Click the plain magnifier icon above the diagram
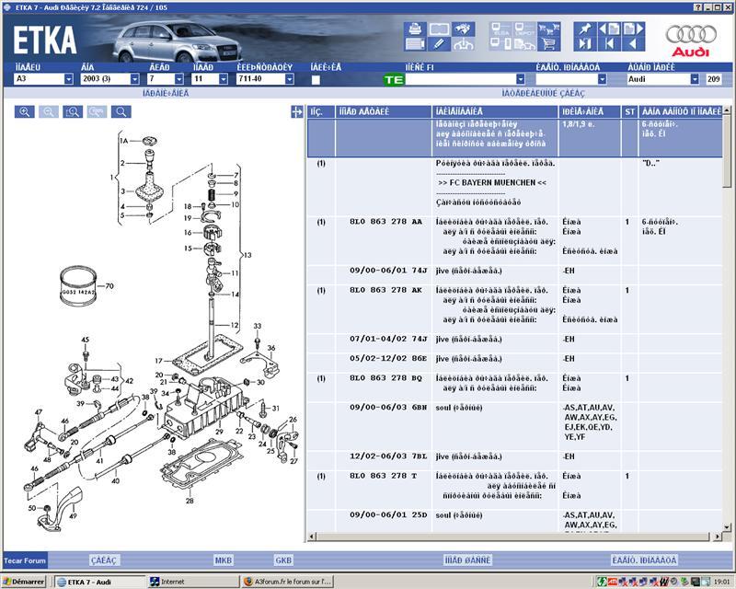The height and width of the screenshot is (589, 736). (x=121, y=111)
